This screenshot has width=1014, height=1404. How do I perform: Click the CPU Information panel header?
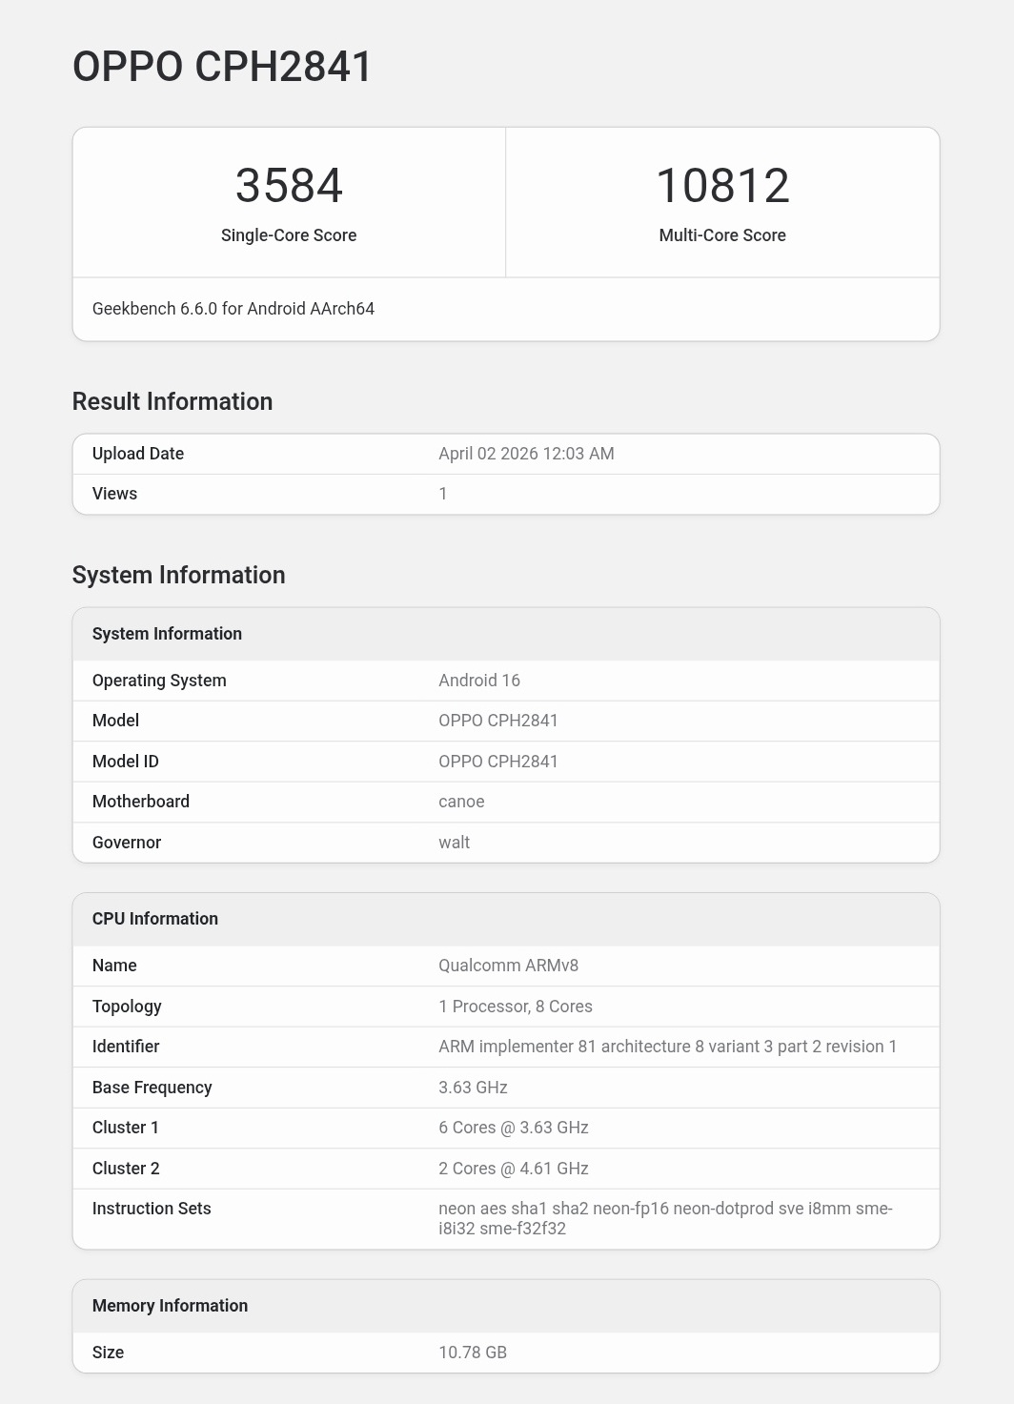click(x=154, y=918)
